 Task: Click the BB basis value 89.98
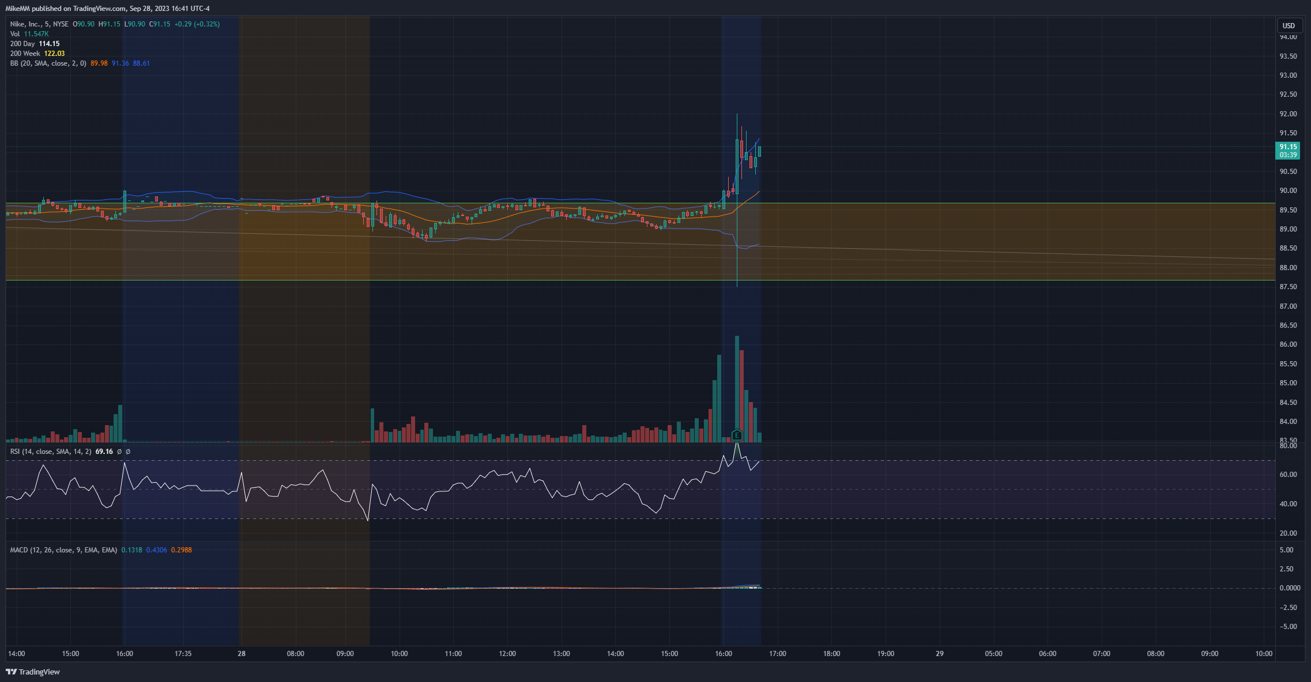99,63
